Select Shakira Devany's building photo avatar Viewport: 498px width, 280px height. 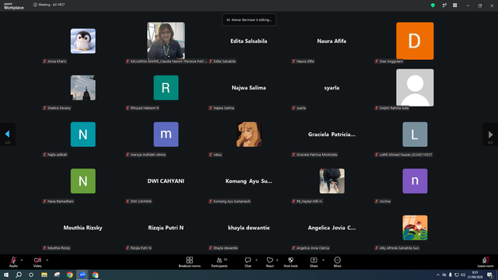point(83,88)
